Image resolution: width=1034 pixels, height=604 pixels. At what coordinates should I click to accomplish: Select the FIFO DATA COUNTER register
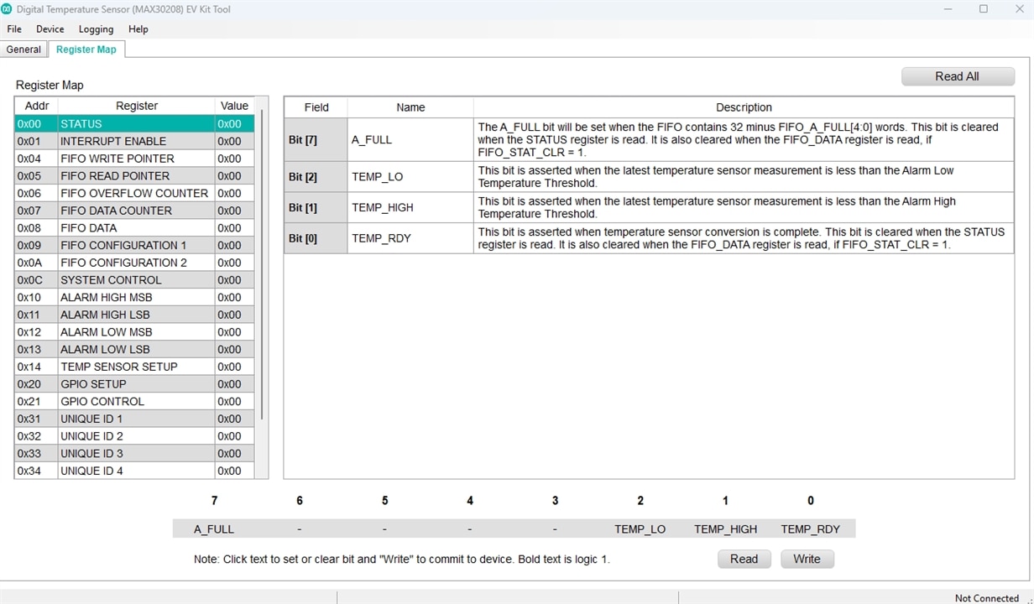click(134, 211)
